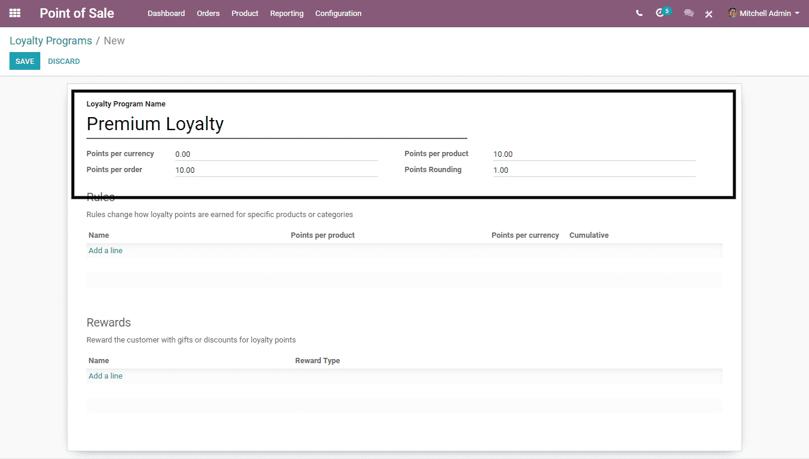
Task: Add a line under Rewards
Action: click(x=105, y=376)
